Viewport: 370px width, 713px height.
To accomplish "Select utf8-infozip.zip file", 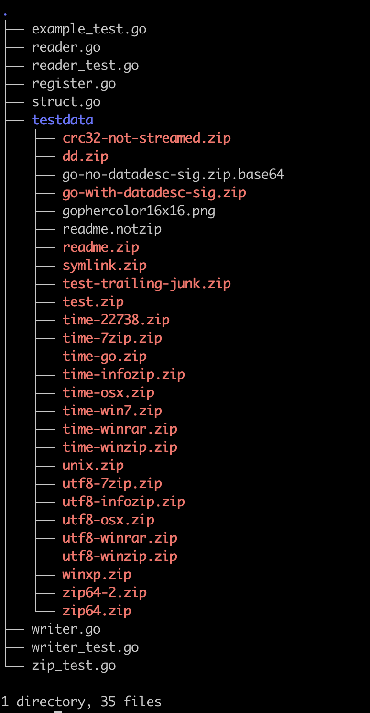I will (123, 502).
